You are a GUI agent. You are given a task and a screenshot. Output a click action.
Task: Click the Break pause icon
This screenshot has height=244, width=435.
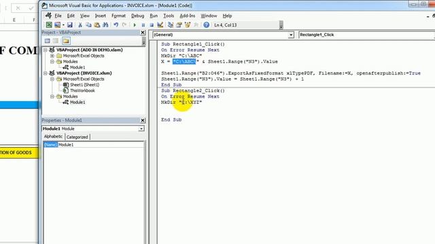(143, 25)
